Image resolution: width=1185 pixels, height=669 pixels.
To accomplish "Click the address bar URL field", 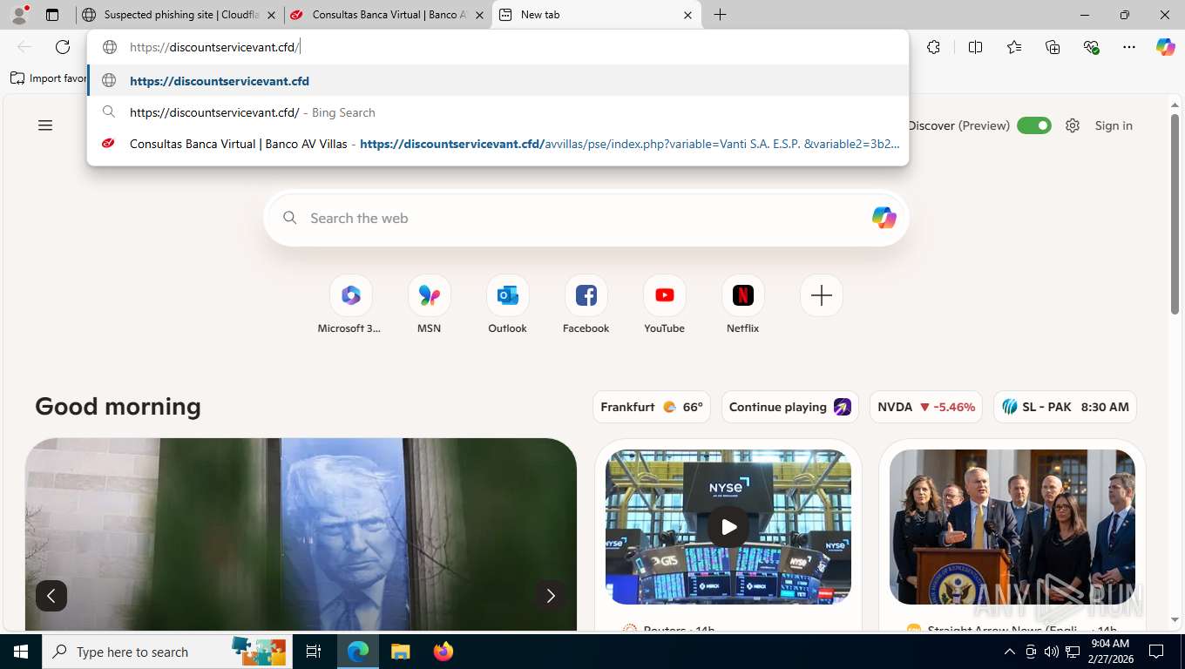I will tap(498, 47).
